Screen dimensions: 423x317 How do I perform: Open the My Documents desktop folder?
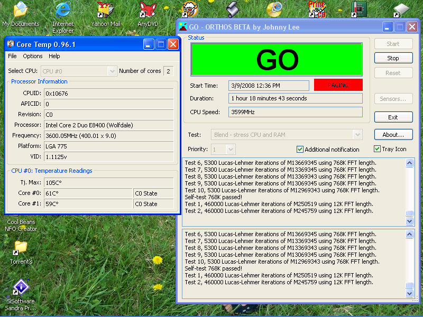(21, 14)
